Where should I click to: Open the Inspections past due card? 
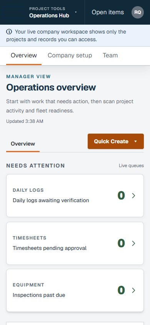coord(75,290)
